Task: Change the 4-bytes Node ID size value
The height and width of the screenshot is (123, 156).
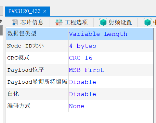Action: pos(111,46)
